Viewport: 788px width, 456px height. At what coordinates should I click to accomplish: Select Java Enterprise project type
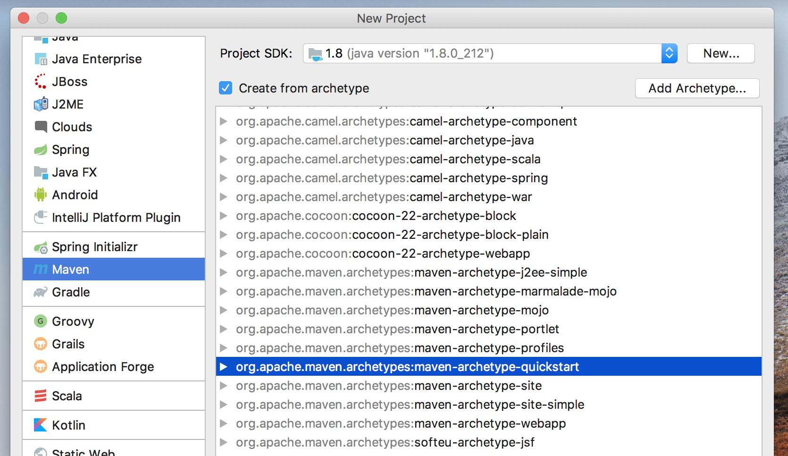[114, 59]
